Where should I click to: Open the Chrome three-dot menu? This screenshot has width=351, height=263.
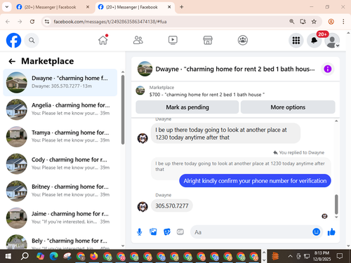pyautogui.click(x=343, y=22)
